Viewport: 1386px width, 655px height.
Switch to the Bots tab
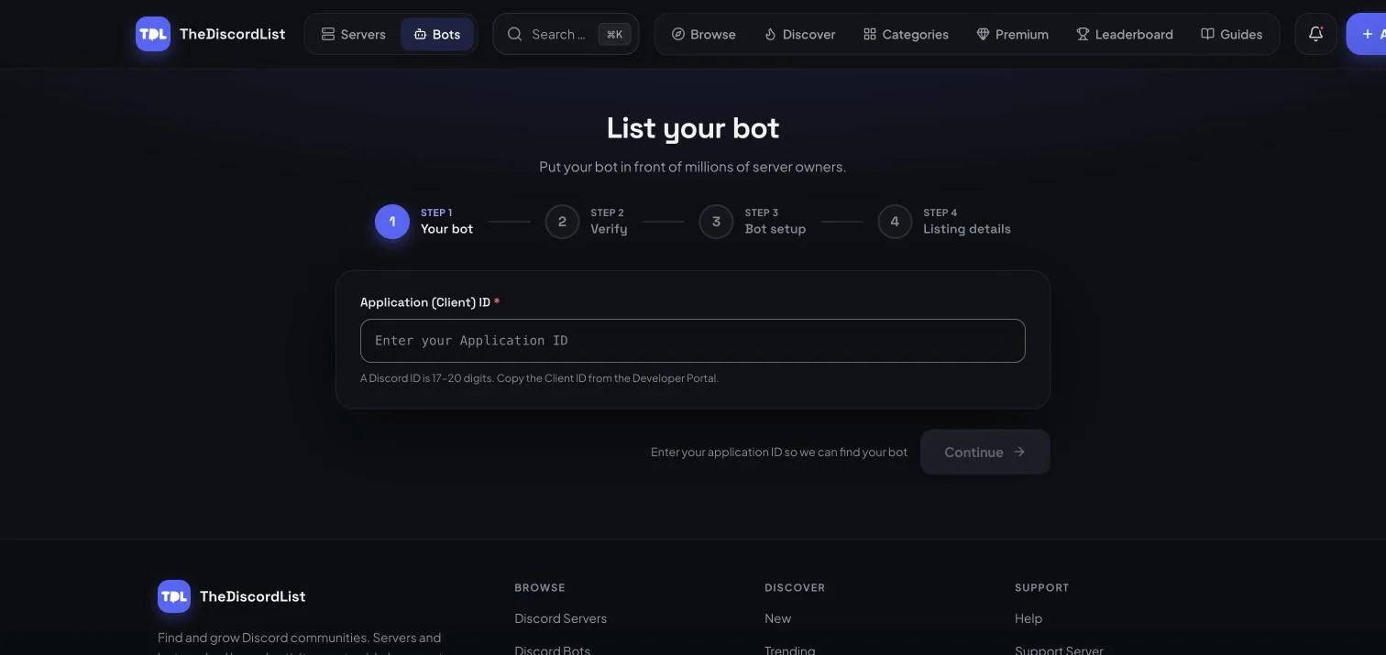pos(436,34)
